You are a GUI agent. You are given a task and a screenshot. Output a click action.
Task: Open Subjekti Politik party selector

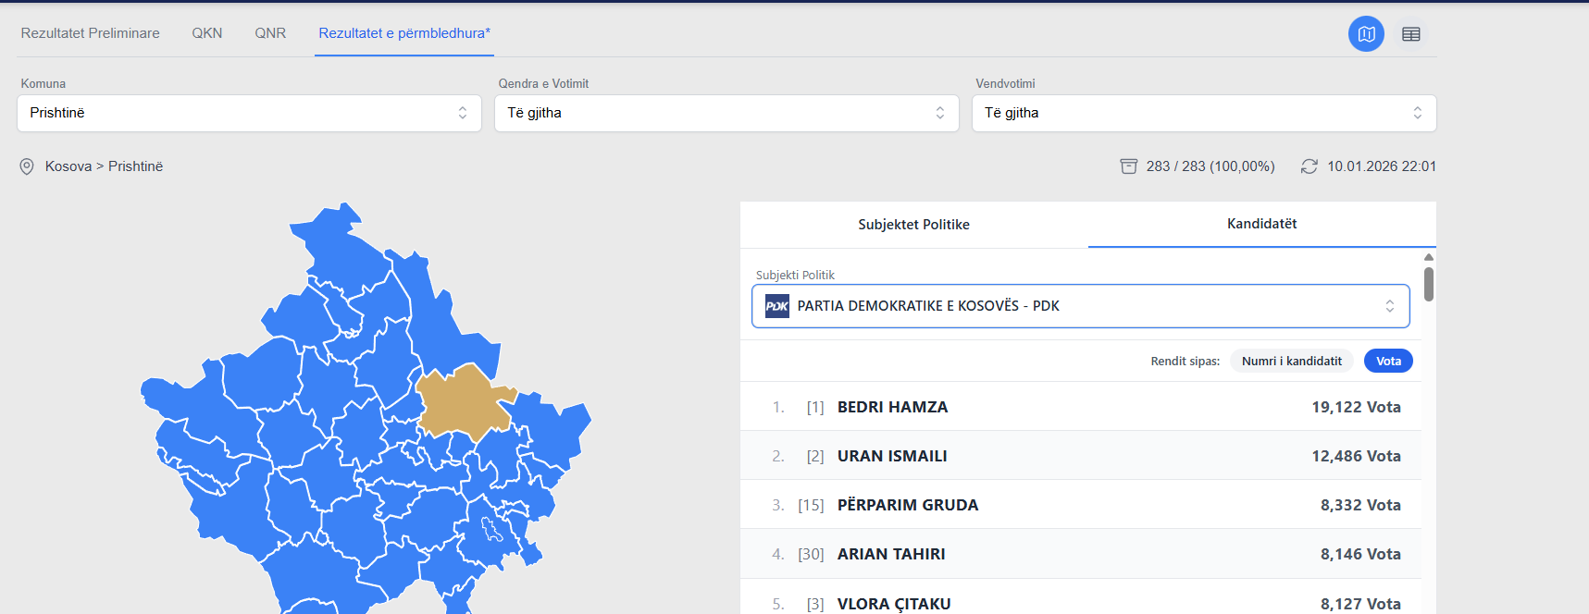(1080, 306)
